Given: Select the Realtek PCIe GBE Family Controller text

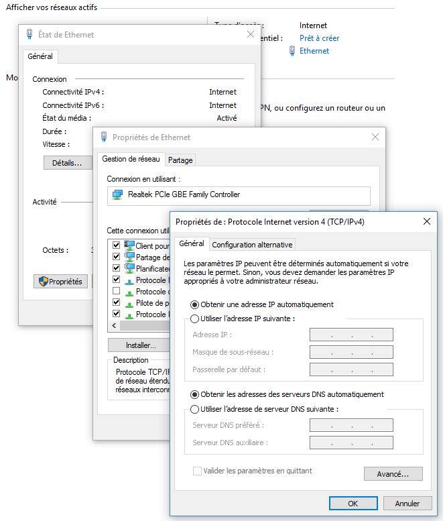Looking at the screenshot, I should point(184,194).
